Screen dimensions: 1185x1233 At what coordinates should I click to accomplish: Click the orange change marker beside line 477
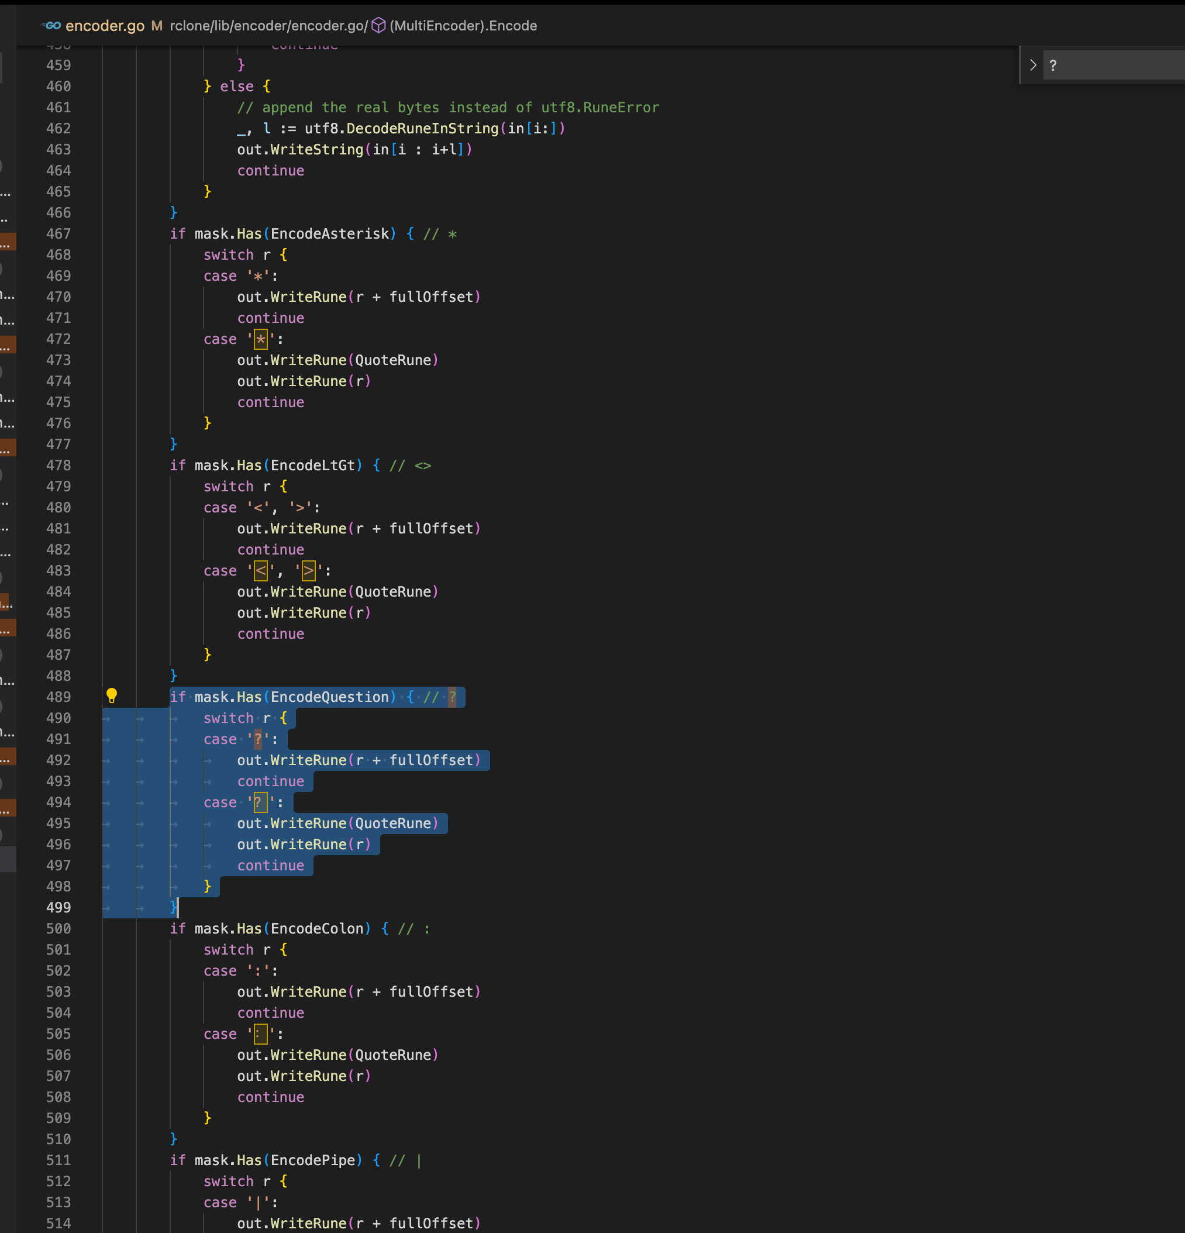tap(8, 448)
